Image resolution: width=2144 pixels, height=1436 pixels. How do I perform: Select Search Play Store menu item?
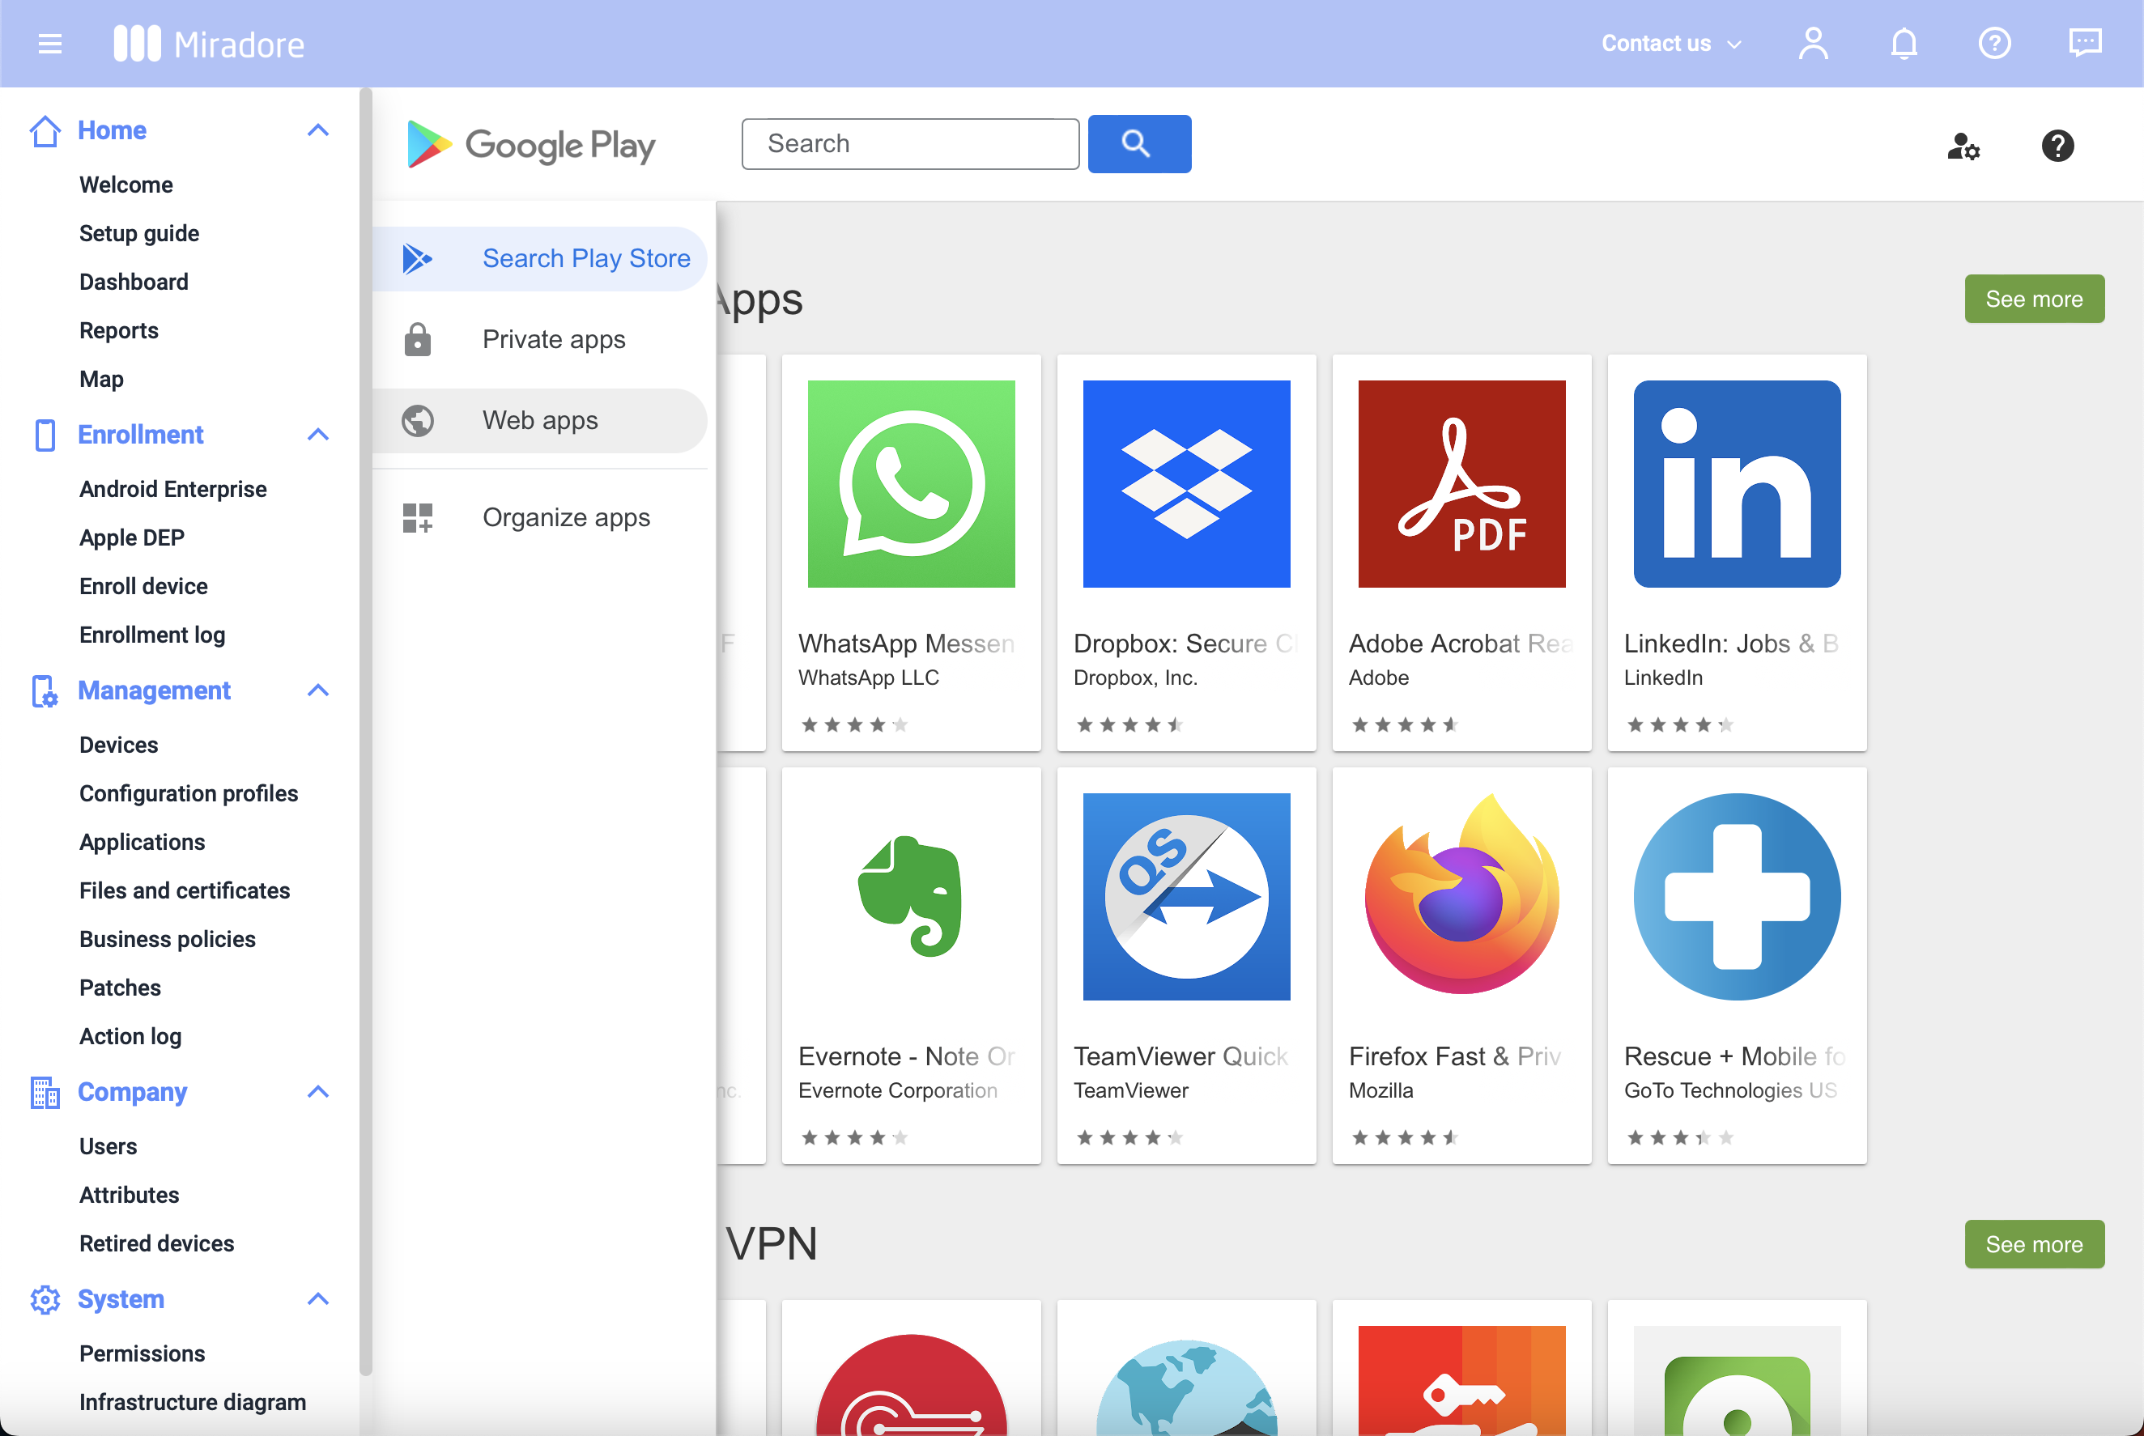tap(585, 258)
